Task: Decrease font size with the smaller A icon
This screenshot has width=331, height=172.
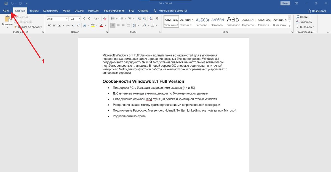Action: click(x=89, y=19)
